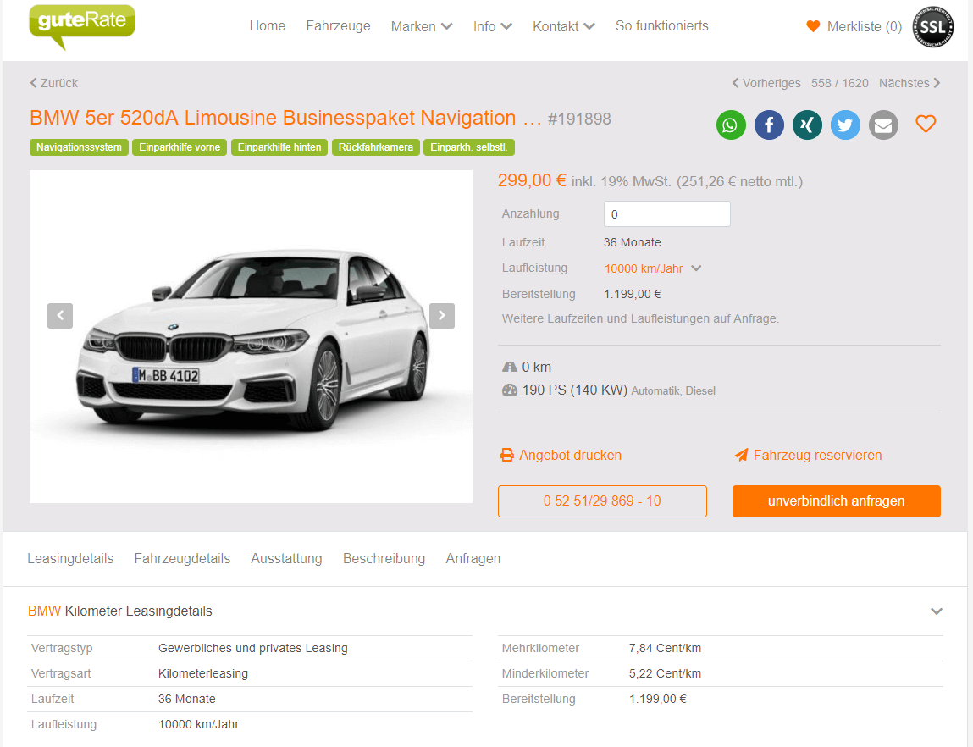Show the previous car image
The width and height of the screenshot is (973, 747).
(60, 316)
